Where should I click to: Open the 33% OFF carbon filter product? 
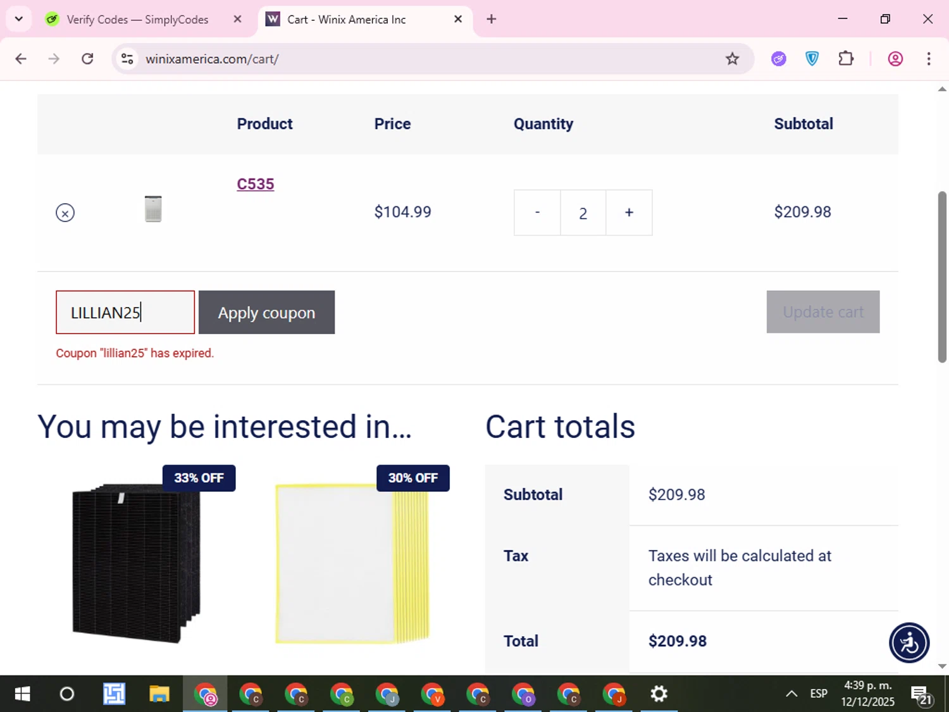pos(136,563)
